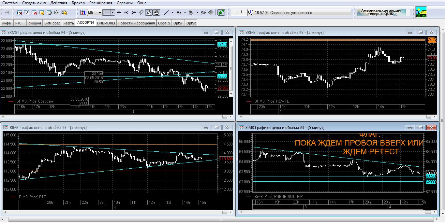This screenshot has height=223, width=445.
Task: Minimize the BRM8 chart window
Action: pos(410,32)
